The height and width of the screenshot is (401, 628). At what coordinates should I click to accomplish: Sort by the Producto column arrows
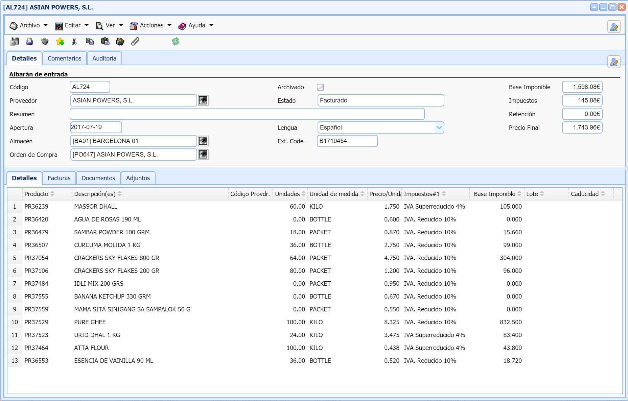pos(52,194)
